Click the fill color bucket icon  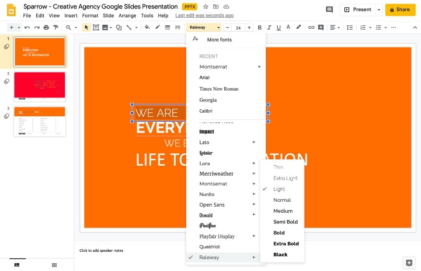(x=148, y=28)
